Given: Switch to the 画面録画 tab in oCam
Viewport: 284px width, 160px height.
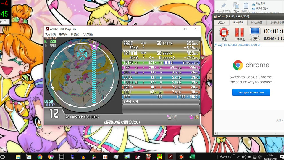Looking at the screenshot, I should [x=238, y=22].
